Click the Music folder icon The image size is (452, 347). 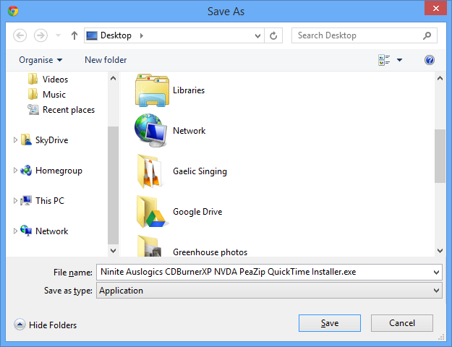point(33,94)
